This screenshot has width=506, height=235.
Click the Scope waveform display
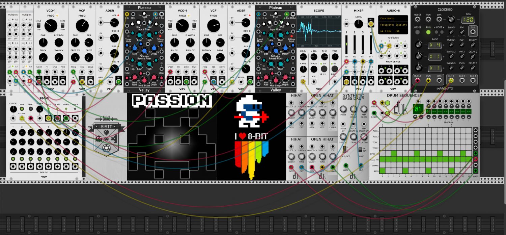[x=319, y=31]
